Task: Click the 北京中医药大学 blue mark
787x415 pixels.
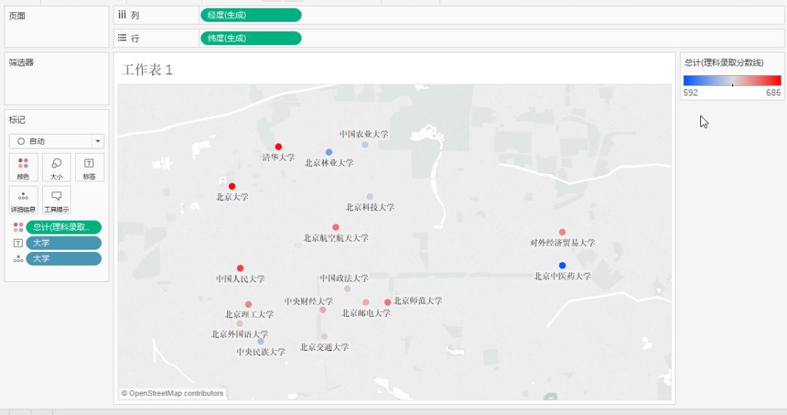Action: pos(562,266)
